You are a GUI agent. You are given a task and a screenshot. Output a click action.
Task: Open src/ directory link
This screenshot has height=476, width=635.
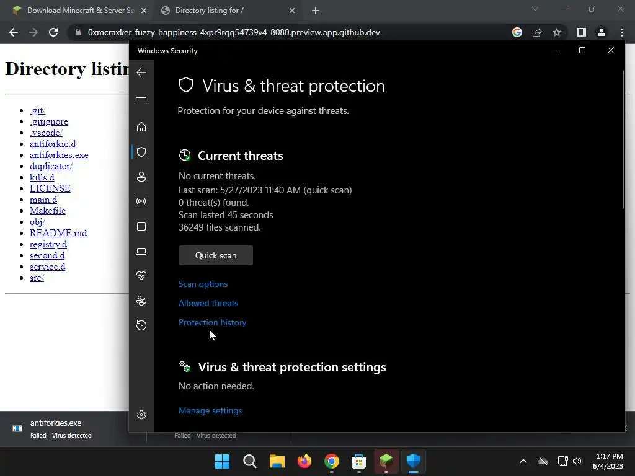(37, 278)
